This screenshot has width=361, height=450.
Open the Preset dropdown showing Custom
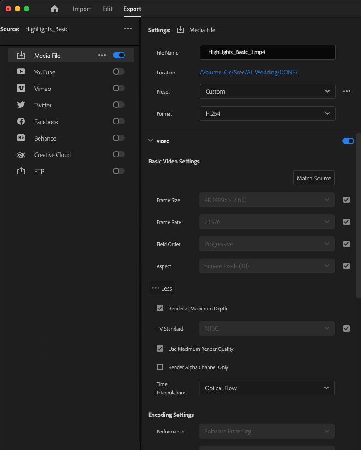[x=267, y=91]
